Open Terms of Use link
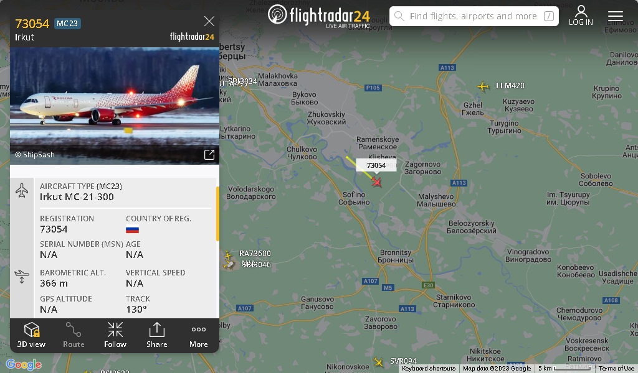Viewport: 638px width, 373px height. click(x=616, y=369)
